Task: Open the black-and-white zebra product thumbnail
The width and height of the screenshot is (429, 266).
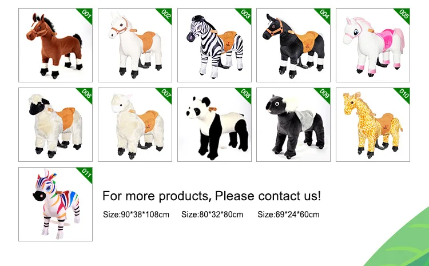Action: pyautogui.click(x=212, y=46)
